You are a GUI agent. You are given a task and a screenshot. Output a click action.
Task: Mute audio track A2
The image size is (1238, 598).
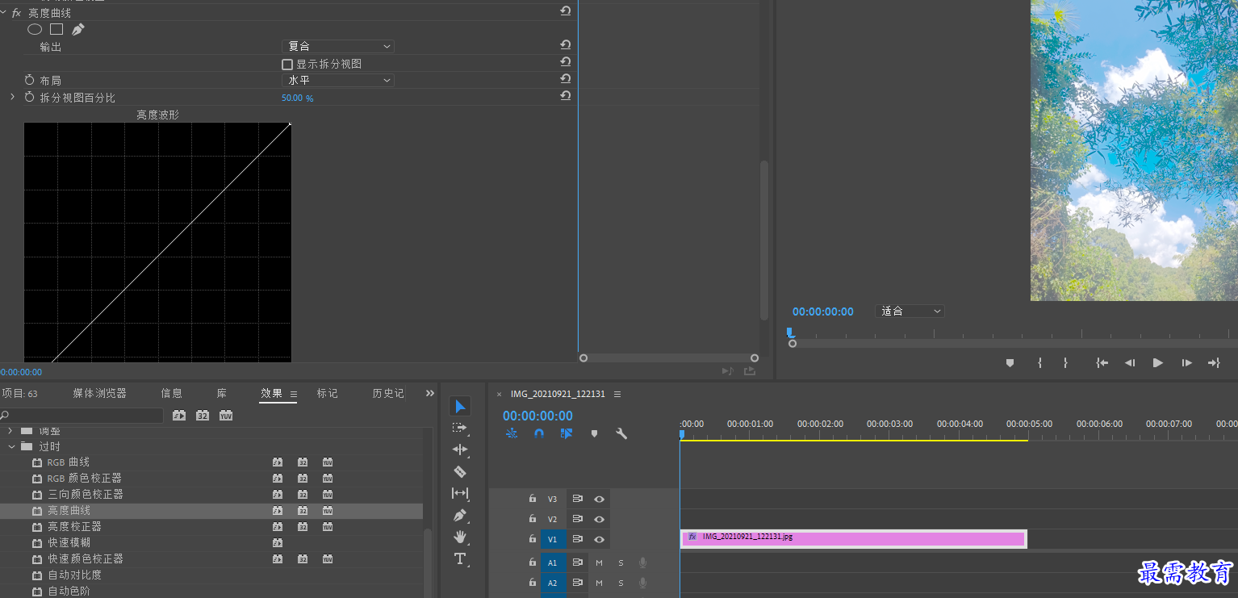pos(599,583)
